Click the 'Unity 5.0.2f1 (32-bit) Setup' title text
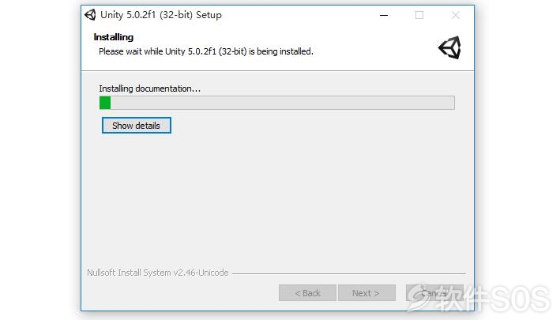Image resolution: width=560 pixels, height=320 pixels. (x=161, y=15)
